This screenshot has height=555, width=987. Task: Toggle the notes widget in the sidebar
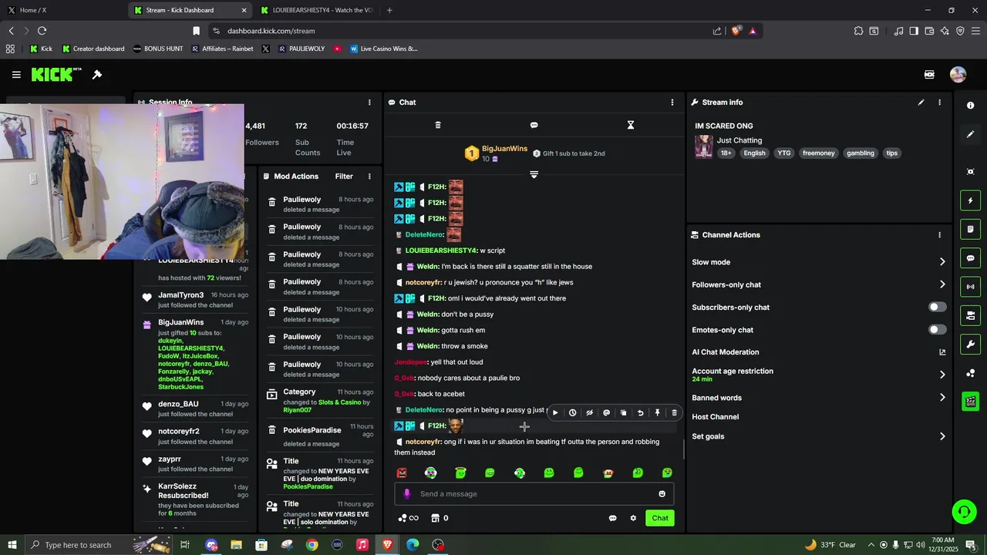pyautogui.click(x=970, y=229)
